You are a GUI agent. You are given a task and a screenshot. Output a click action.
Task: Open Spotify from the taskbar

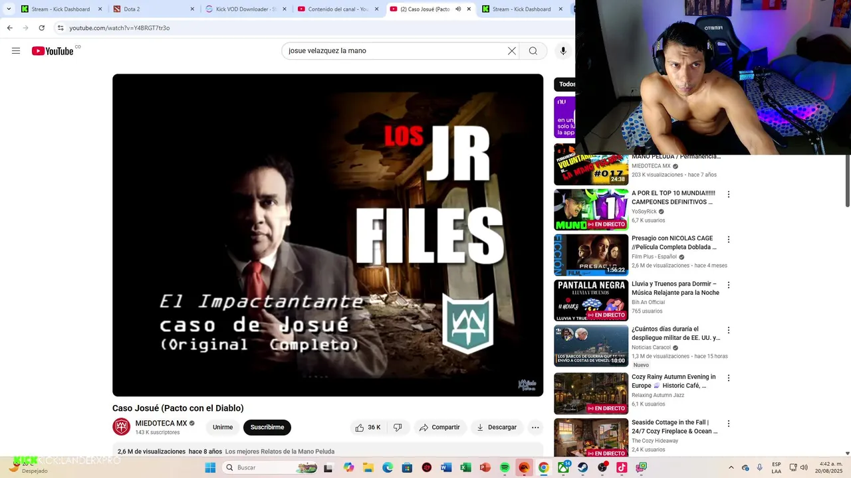(505, 467)
